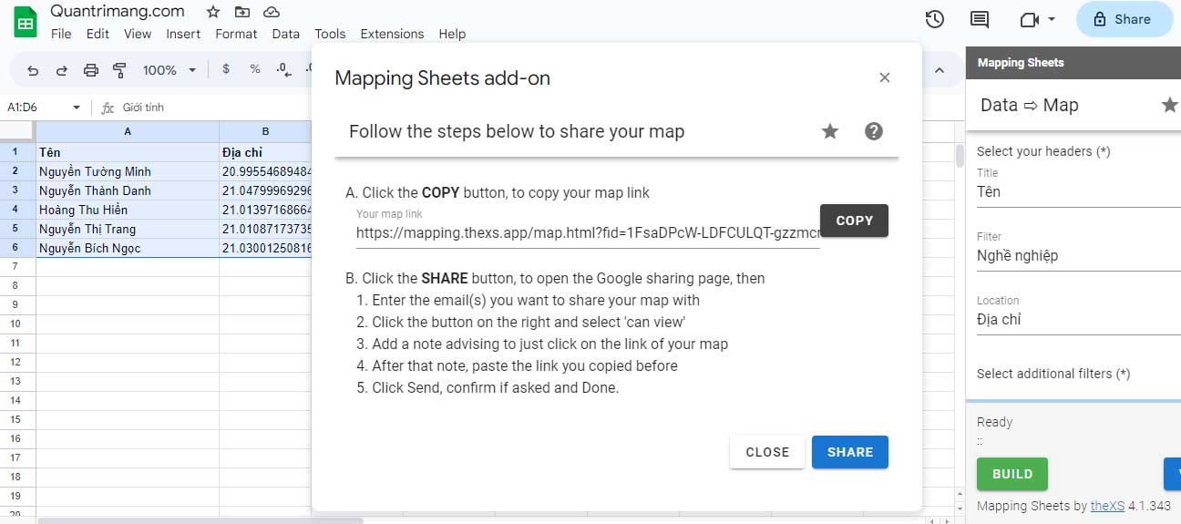Screen dimensions: 1181x524
Task: Open the Title header dropdown showing Tên
Action: [x=1079, y=192]
